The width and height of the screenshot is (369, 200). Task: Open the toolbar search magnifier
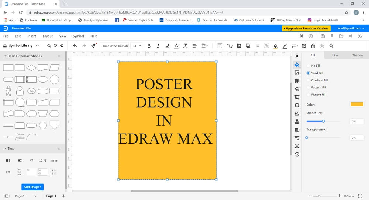pyautogui.click(x=331, y=46)
